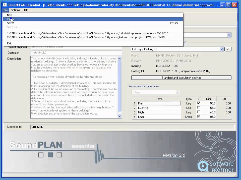Expand the dropdown arrow below the window controls
Screen dimensions: 241x180
[229, 35]
